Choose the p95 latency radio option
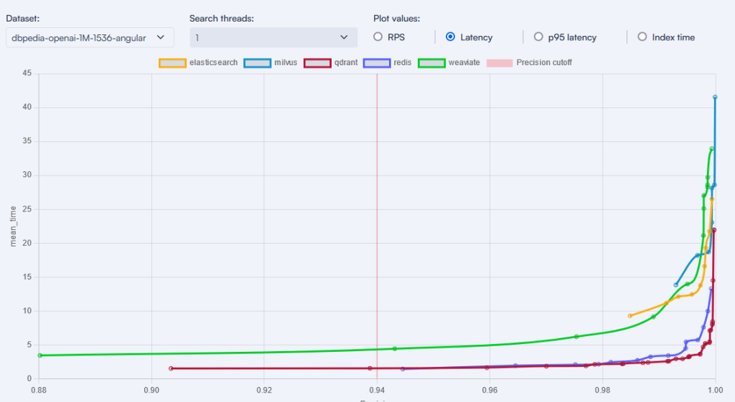The width and height of the screenshot is (735, 402). click(538, 37)
